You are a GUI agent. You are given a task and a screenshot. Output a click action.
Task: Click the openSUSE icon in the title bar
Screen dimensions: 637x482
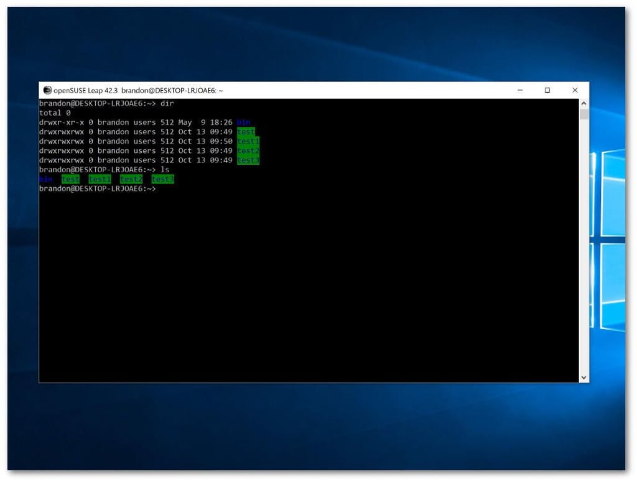point(47,90)
